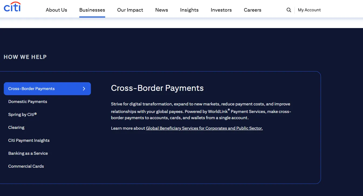Select the Clearing tab
The height and width of the screenshot is (196, 363).
click(x=47, y=128)
